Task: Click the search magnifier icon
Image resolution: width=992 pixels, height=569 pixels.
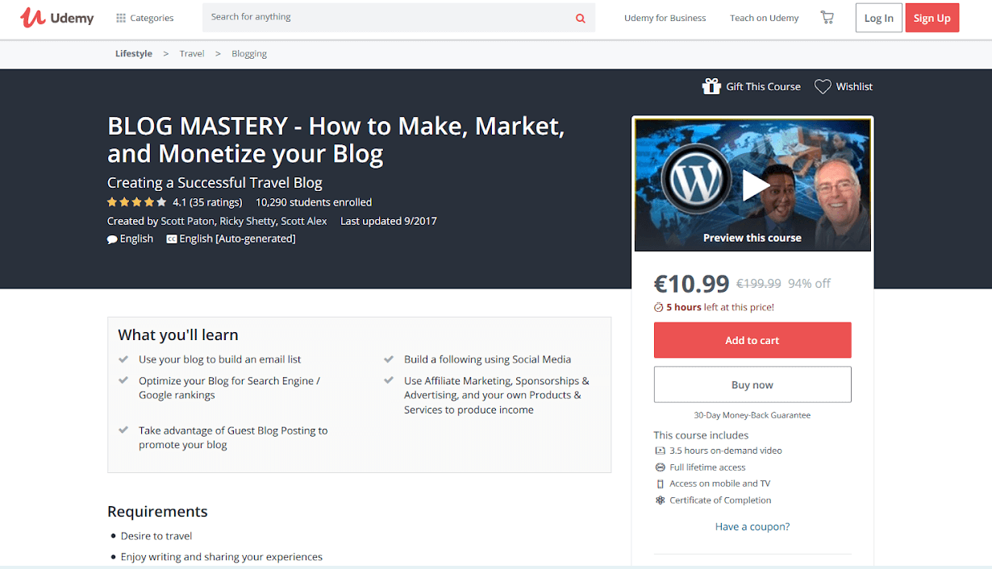Action: pyautogui.click(x=580, y=19)
